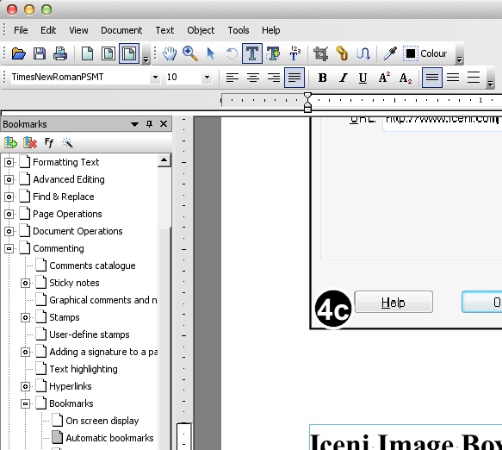Align text left
The image size is (502, 450).
pos(232,78)
